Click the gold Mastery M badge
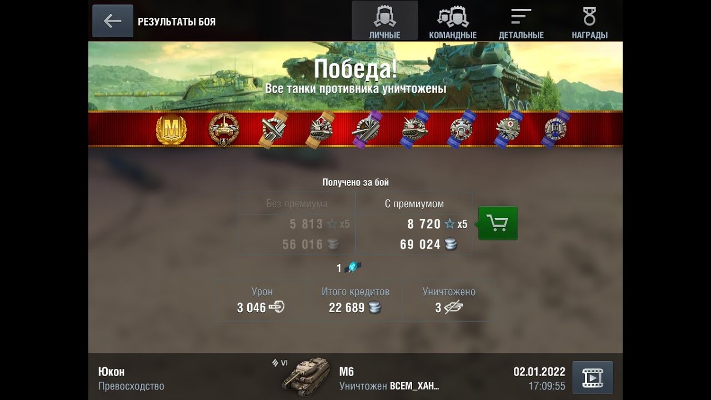 click(x=171, y=130)
